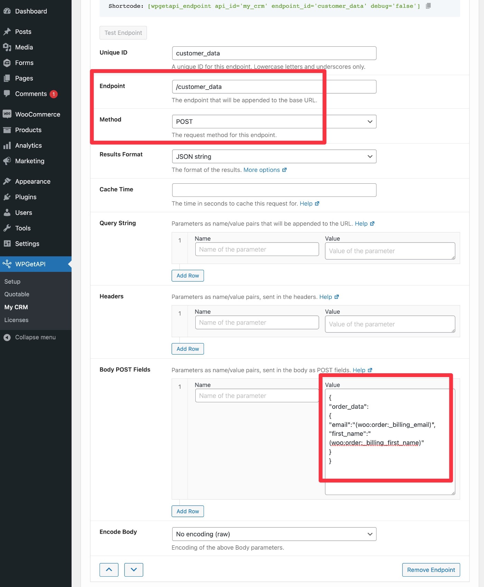This screenshot has height=587, width=484.
Task: Click the Products archive icon
Action: [x=7, y=130]
